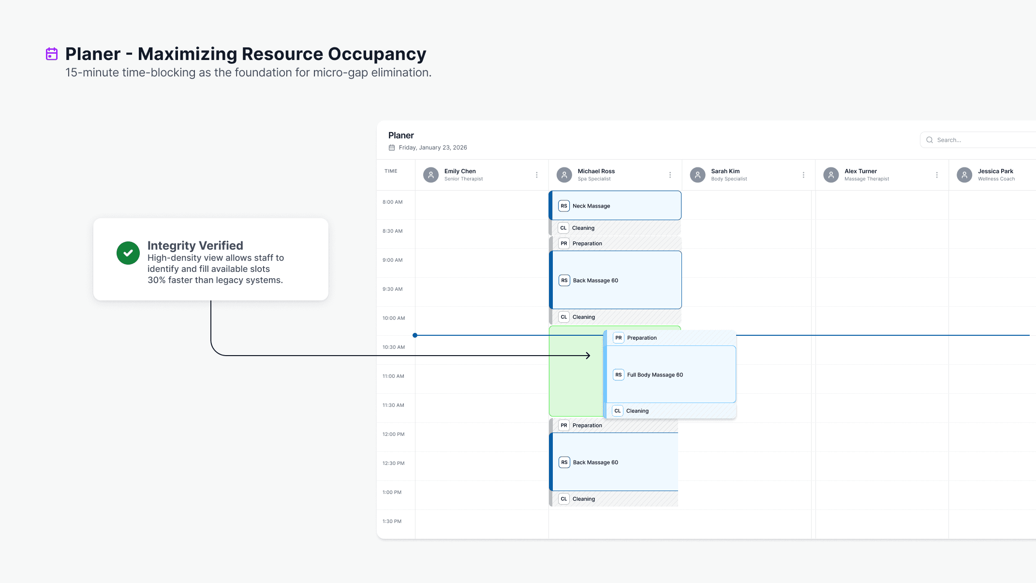Click Alex Turner's avatar icon
The image size is (1036, 583).
[831, 175]
